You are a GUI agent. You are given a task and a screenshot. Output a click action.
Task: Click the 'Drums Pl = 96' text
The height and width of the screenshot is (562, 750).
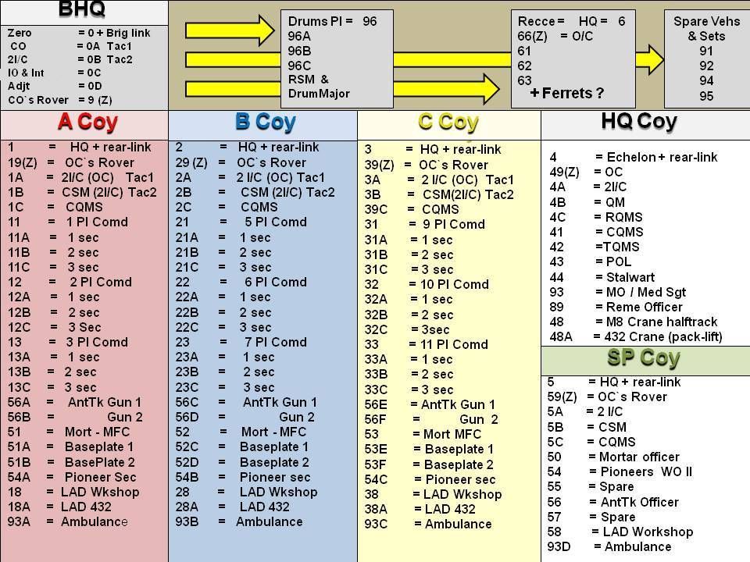[333, 22]
